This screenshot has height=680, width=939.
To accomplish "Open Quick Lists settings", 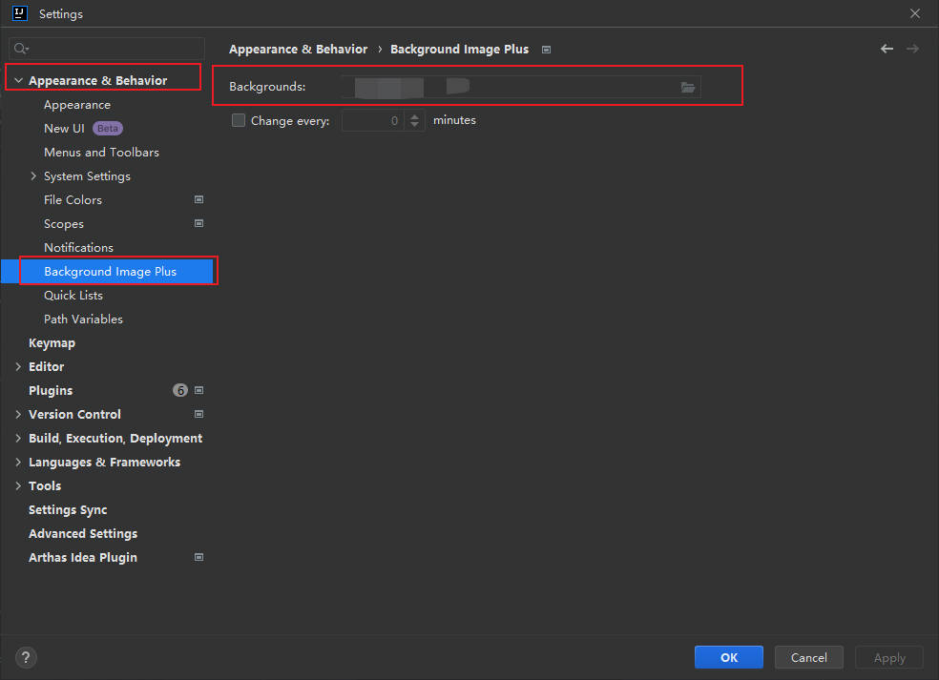I will [x=73, y=295].
